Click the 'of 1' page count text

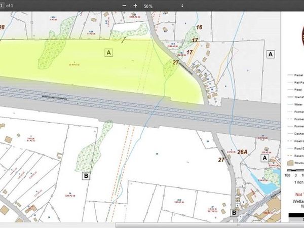[10, 6]
